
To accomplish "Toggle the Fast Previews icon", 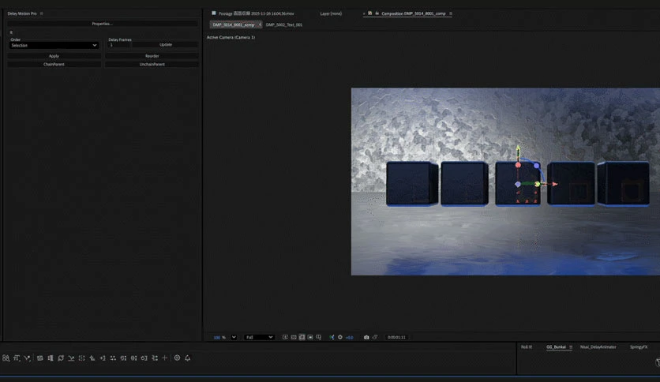I will tap(285, 337).
